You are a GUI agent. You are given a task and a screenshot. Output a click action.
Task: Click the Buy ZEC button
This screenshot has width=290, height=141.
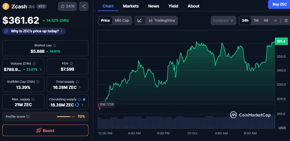point(279,4)
